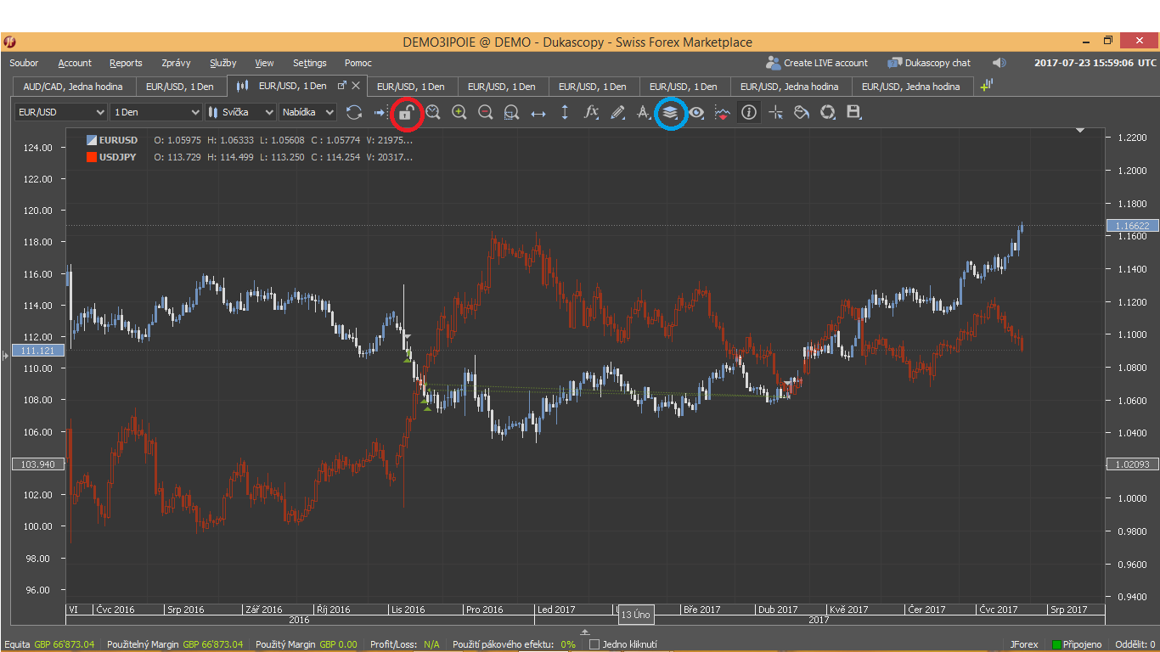Save chart with floppy disk icon
The image size is (1160, 652).
854,112
